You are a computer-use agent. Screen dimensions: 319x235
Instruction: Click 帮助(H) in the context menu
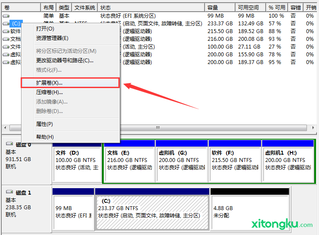pos(45,137)
